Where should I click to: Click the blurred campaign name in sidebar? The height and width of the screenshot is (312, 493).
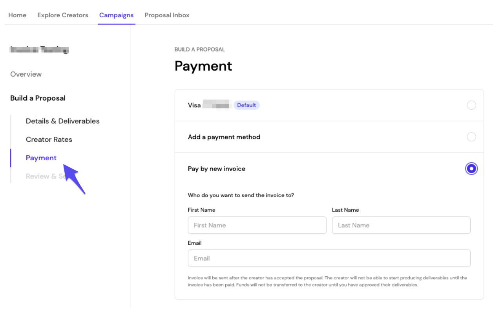[x=40, y=50]
